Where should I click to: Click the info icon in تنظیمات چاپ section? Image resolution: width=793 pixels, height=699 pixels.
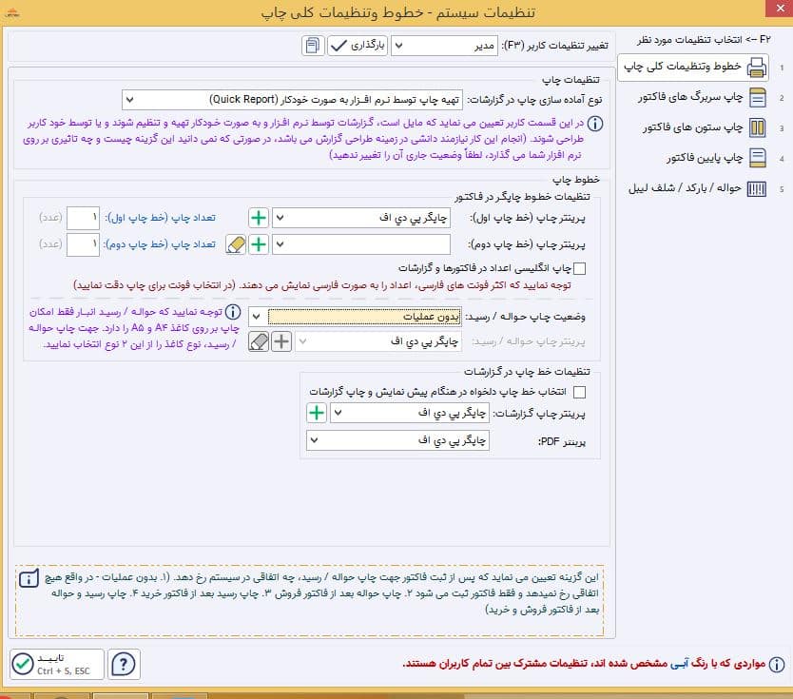point(595,124)
